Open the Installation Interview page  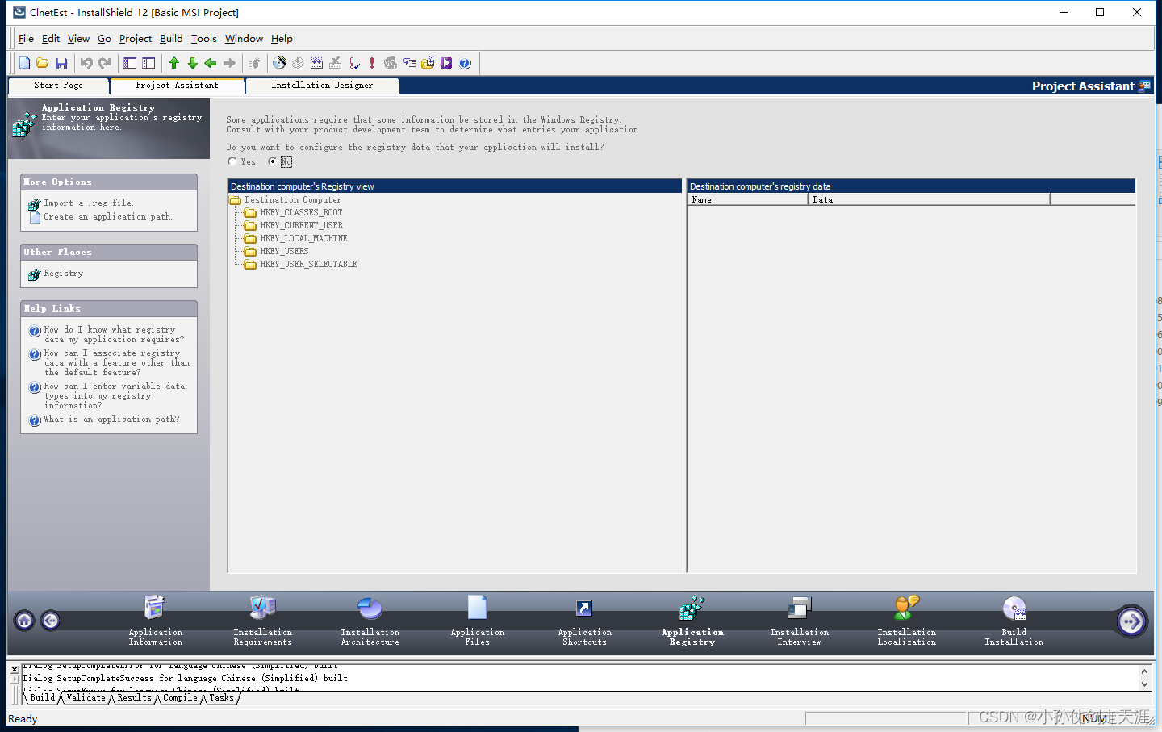pos(799,621)
